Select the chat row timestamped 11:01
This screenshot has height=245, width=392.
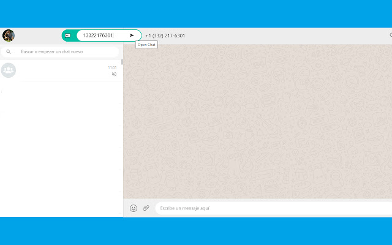tap(61, 70)
